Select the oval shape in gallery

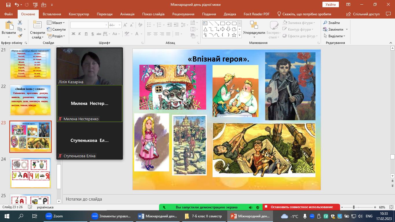point(228,23)
